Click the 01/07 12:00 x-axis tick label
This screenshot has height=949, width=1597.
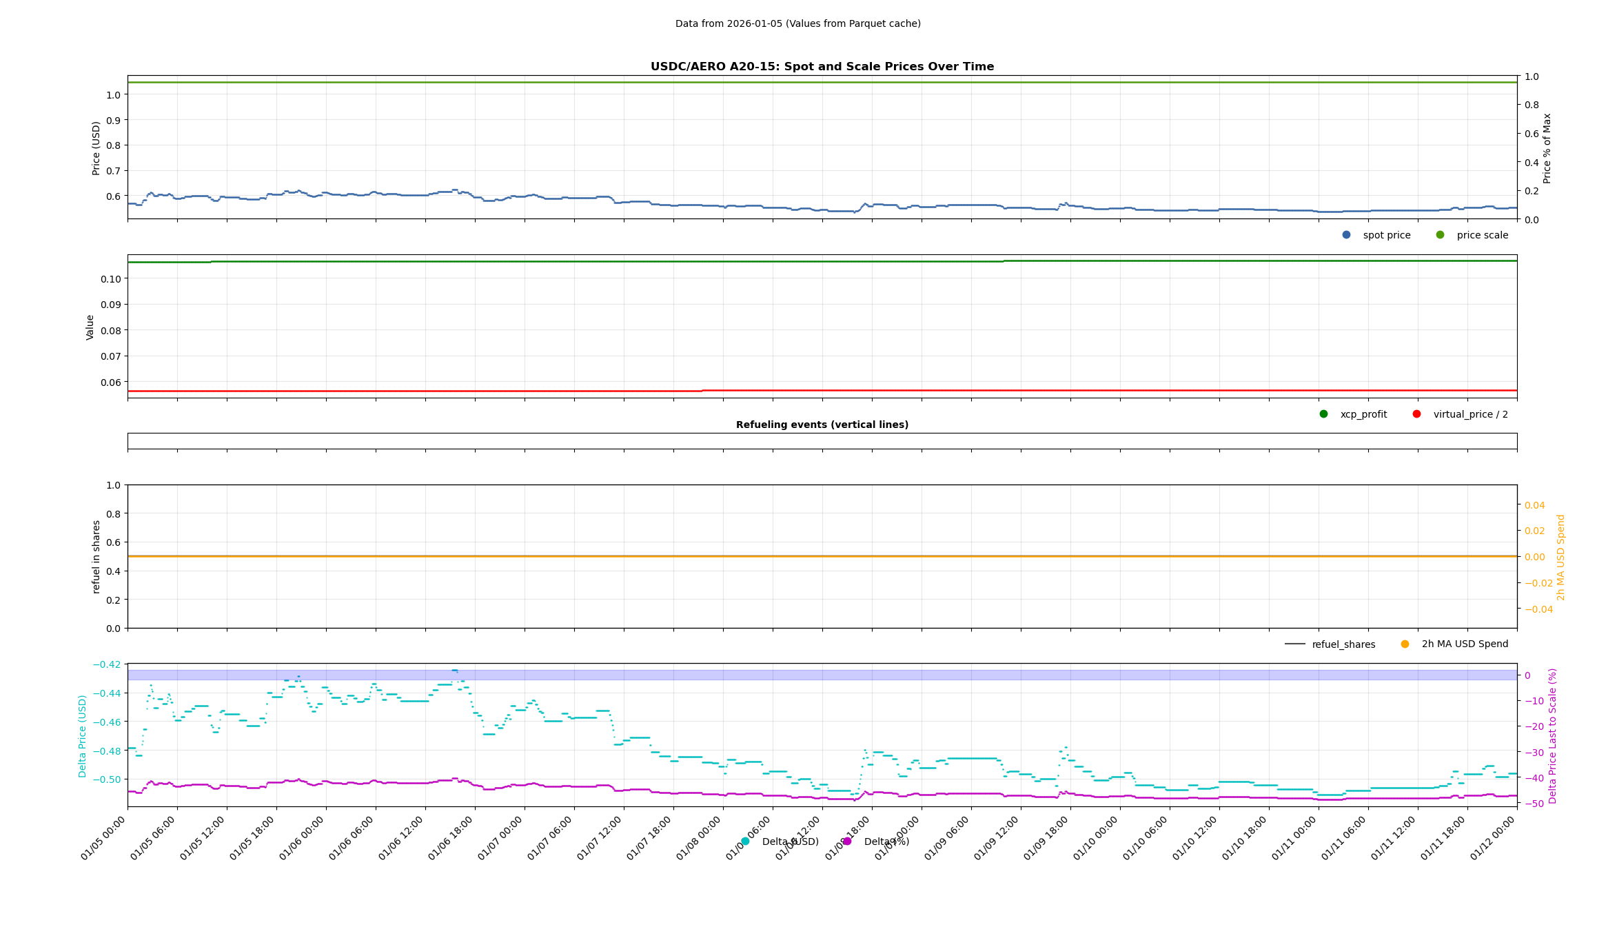600,839
